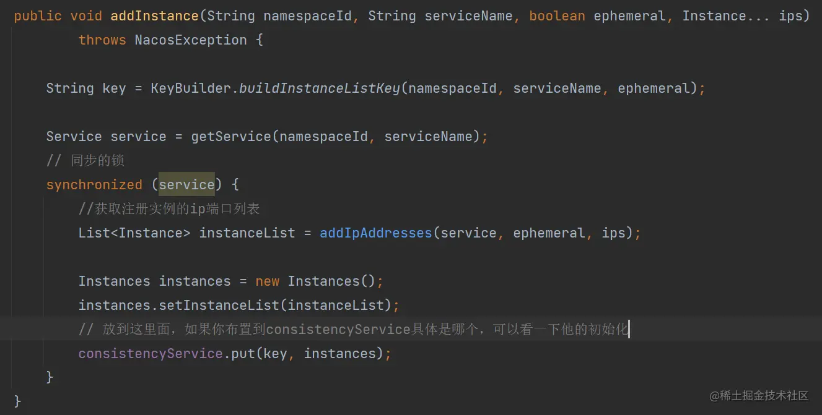The width and height of the screenshot is (822, 415).
Task: Click the NacosException type in throws clause
Action: click(x=191, y=40)
